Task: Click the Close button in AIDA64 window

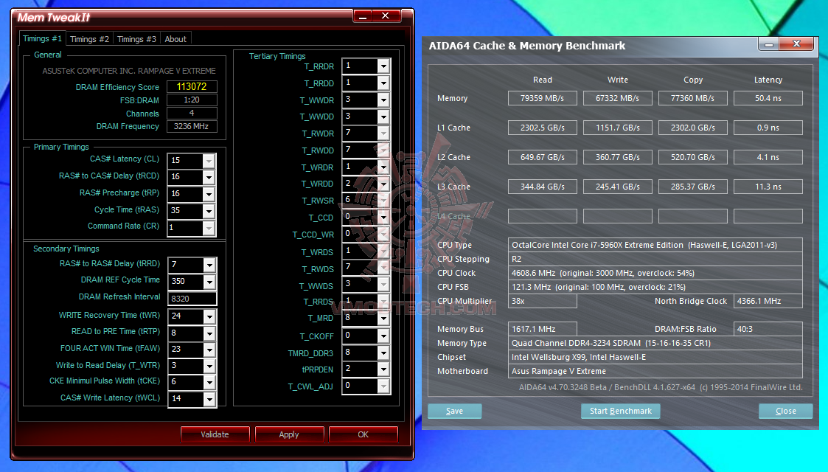Action: click(786, 411)
